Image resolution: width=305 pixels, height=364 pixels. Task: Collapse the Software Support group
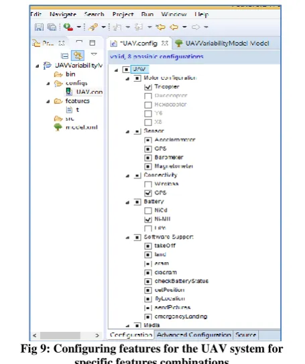(x=127, y=238)
